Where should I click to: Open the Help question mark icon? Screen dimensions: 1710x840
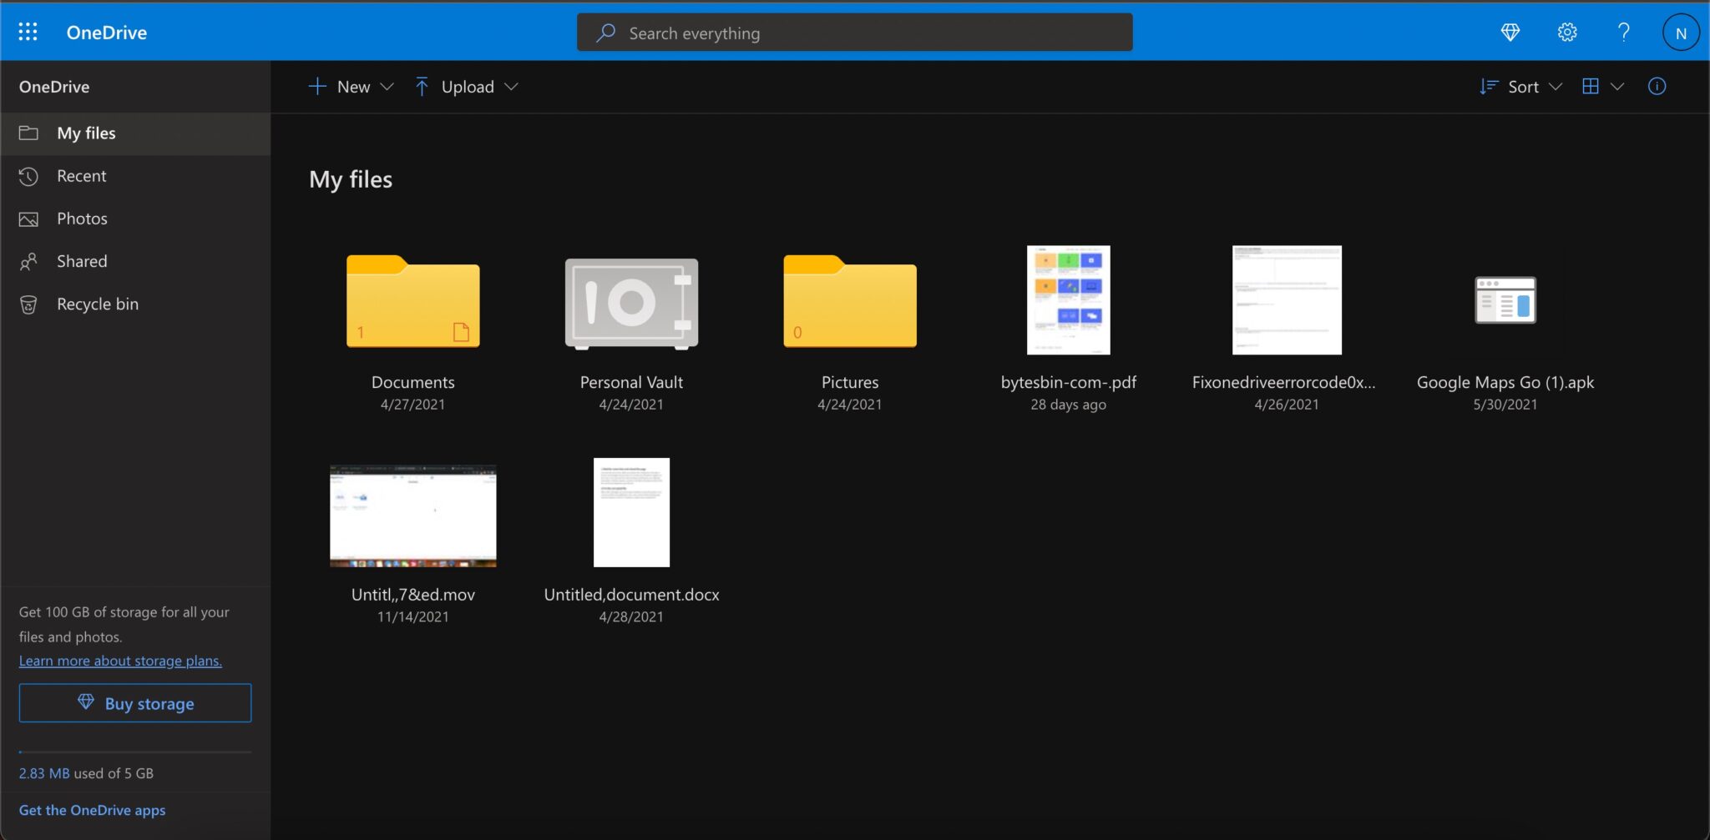1623,32
